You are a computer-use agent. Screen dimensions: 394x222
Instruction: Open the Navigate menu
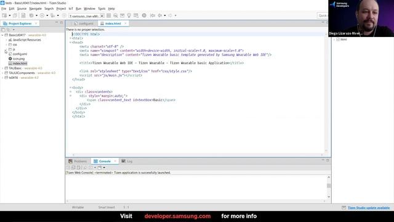[36, 9]
